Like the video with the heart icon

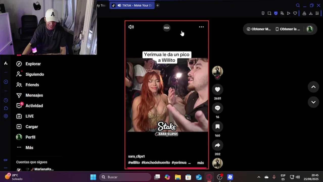coord(217,89)
